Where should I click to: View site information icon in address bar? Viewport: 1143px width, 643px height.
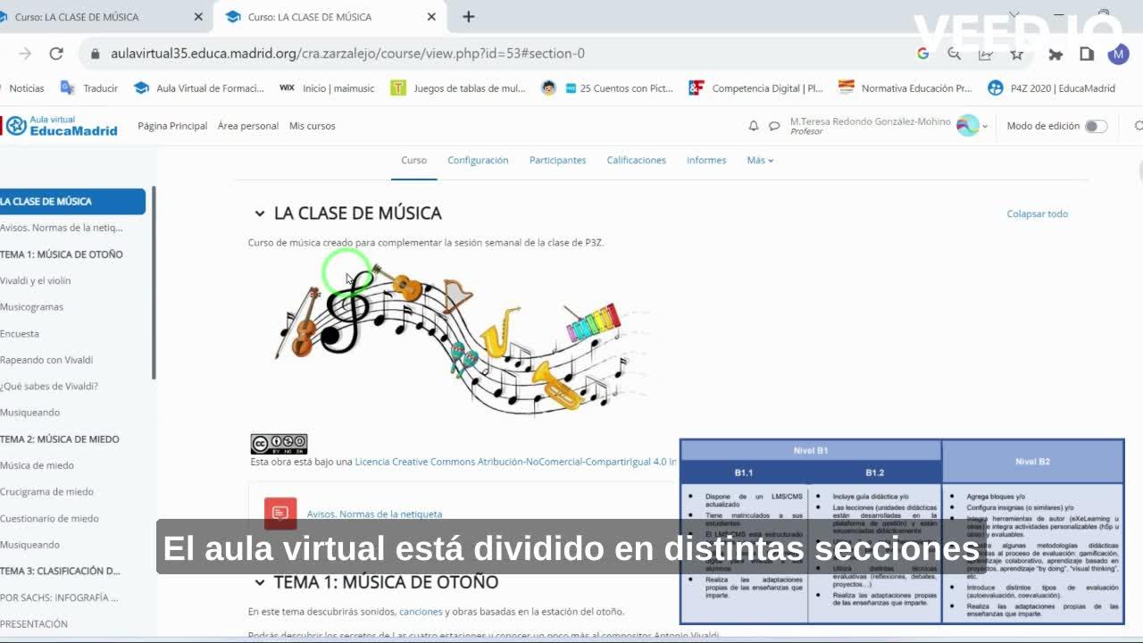96,54
